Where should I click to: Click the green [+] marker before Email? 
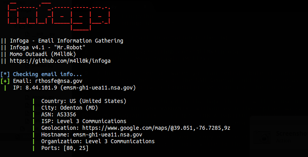pyautogui.click(x=5, y=81)
